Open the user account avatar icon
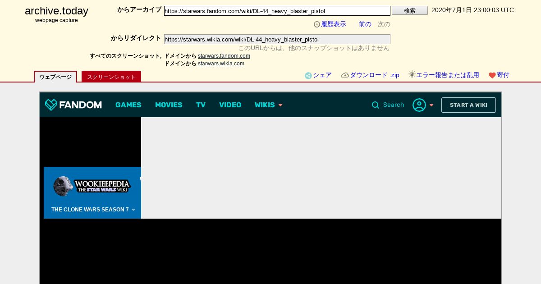 coord(419,105)
